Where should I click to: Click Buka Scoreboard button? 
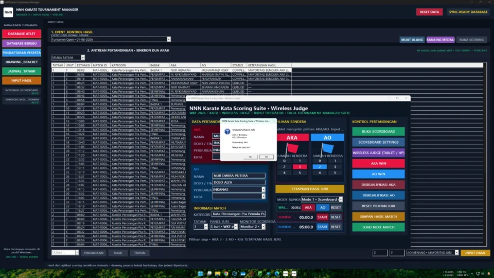coord(378,131)
